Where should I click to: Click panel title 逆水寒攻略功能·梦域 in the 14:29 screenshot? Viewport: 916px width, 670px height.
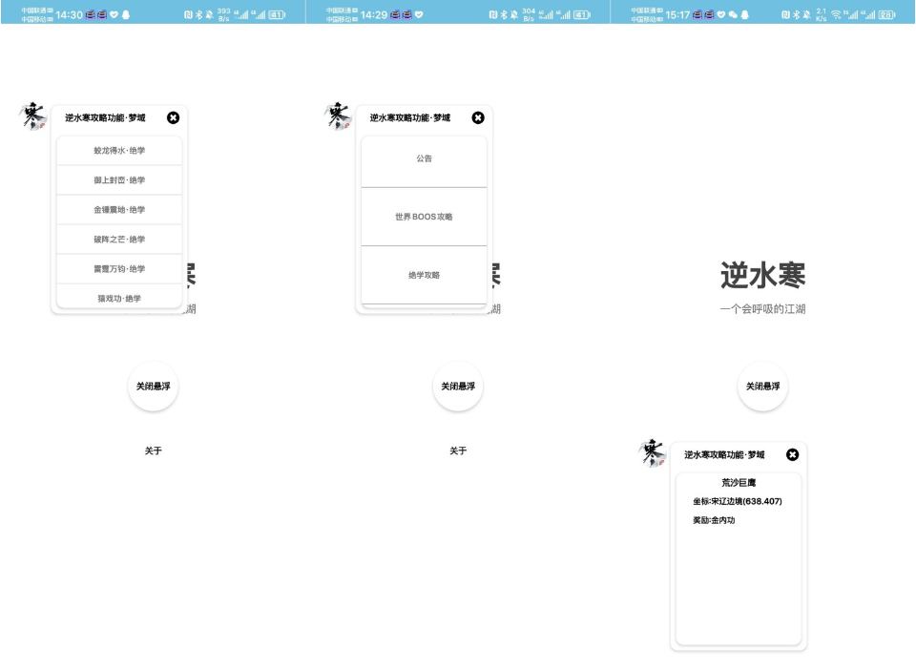[410, 118]
